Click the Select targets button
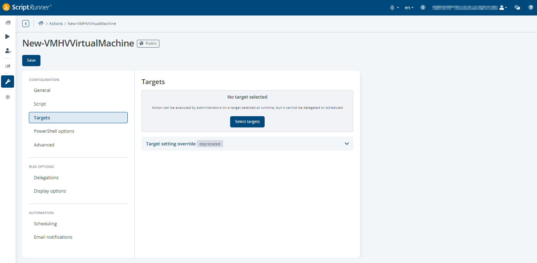 click(x=247, y=122)
